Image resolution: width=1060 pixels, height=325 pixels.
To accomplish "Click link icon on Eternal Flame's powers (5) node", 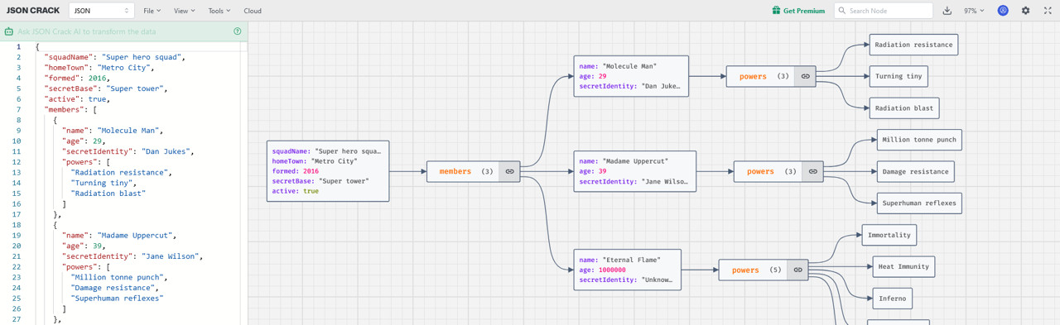I will point(797,270).
